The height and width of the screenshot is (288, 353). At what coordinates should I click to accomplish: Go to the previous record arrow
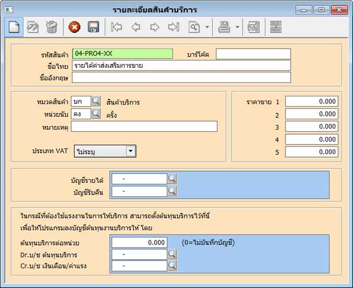135,27
